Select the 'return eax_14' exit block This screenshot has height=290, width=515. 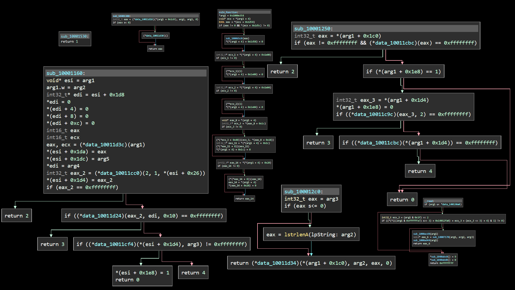[x=244, y=198]
